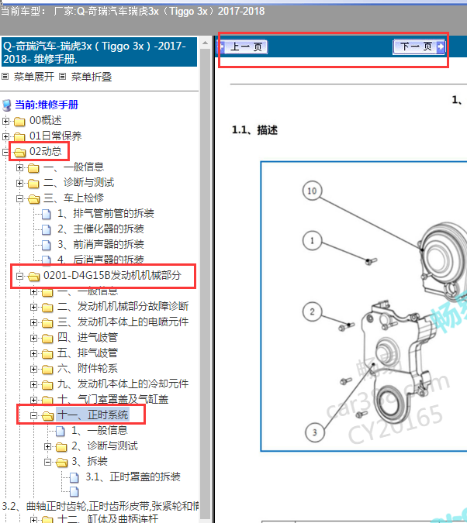
Task: Click folder icon of 0201-D4G15B发动机机械部分
Action: click(33, 277)
